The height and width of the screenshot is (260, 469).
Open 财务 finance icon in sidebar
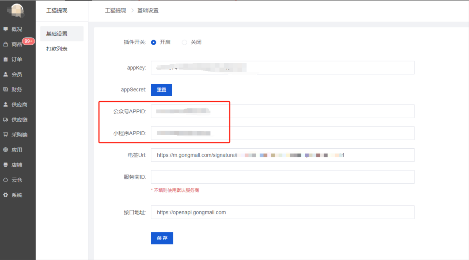pyautogui.click(x=6, y=90)
